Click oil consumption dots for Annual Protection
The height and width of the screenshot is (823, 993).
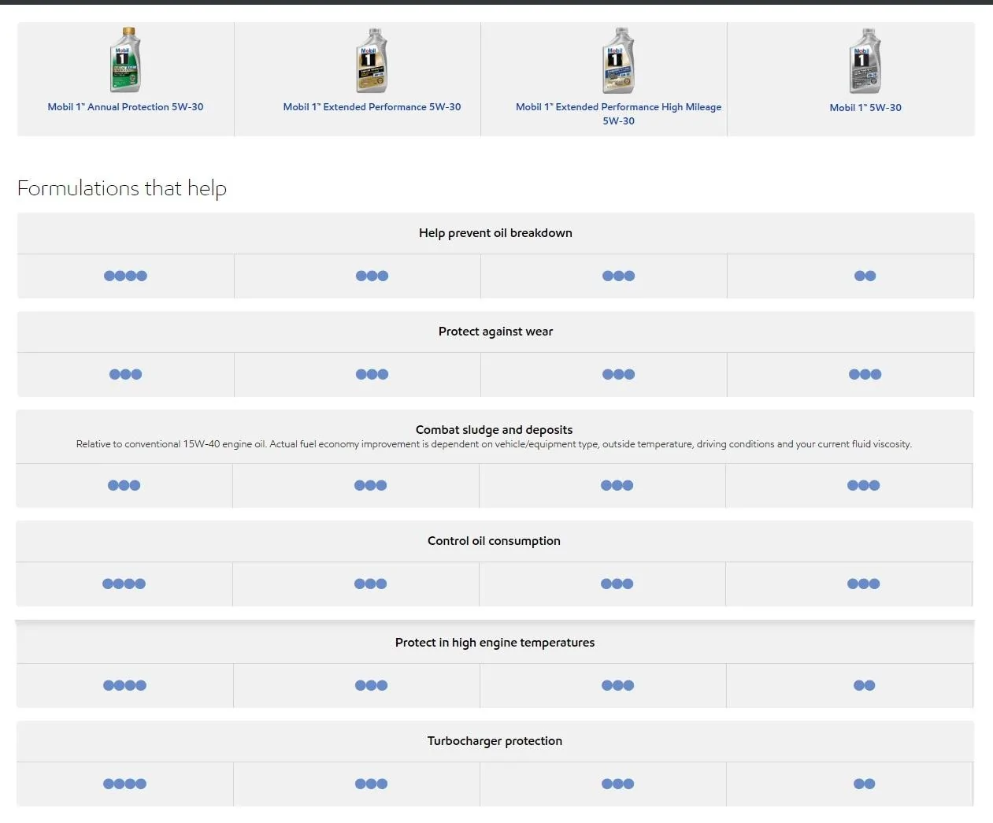tap(124, 584)
